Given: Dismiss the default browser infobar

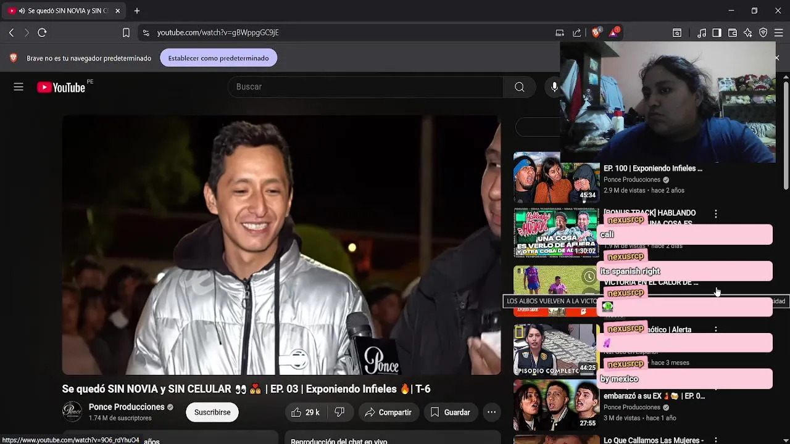Looking at the screenshot, I should 777,58.
